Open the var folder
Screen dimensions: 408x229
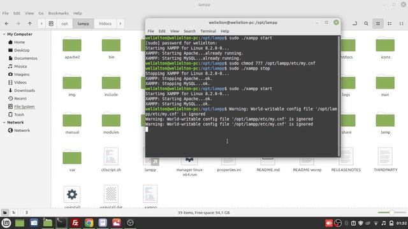72,160
